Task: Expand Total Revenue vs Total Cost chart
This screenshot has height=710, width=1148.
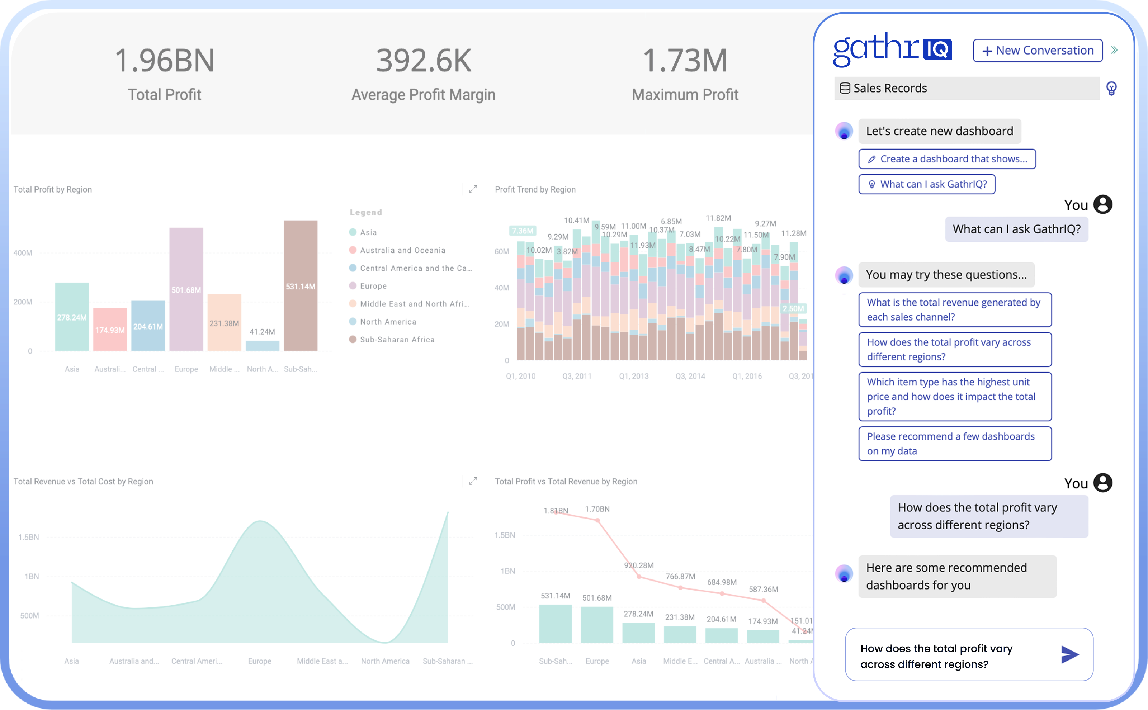Action: tap(473, 481)
